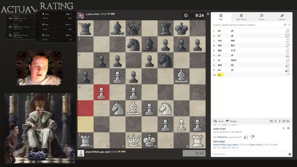
Task: Click the black bishop on c8
Action: pos(117,28)
